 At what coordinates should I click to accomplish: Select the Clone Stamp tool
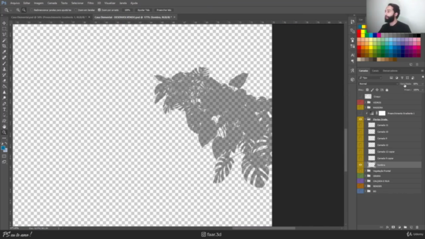tap(5, 69)
